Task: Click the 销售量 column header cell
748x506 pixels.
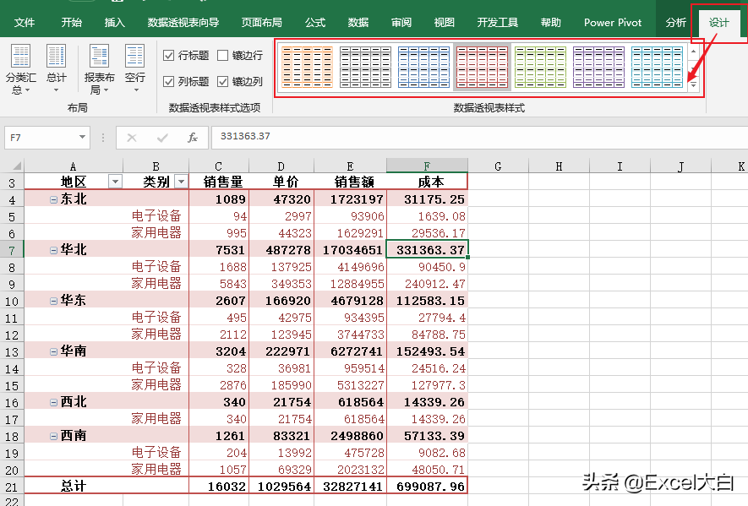Action: pos(219,182)
